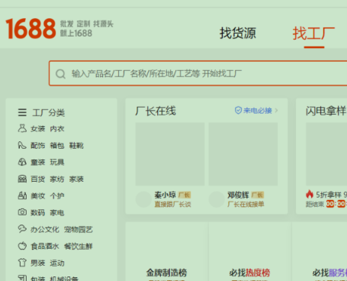Image resolution: width=347 pixels, height=281 pixels.
Task: Open the 来电必接 link
Action: point(258,111)
